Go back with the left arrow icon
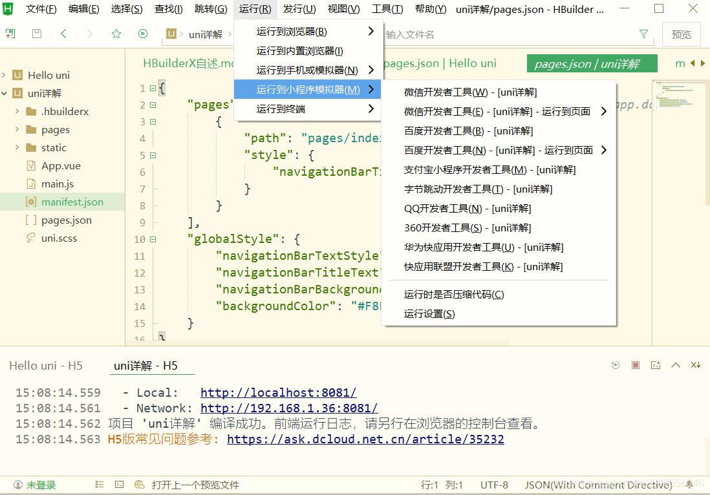The width and height of the screenshot is (710, 495). click(63, 34)
